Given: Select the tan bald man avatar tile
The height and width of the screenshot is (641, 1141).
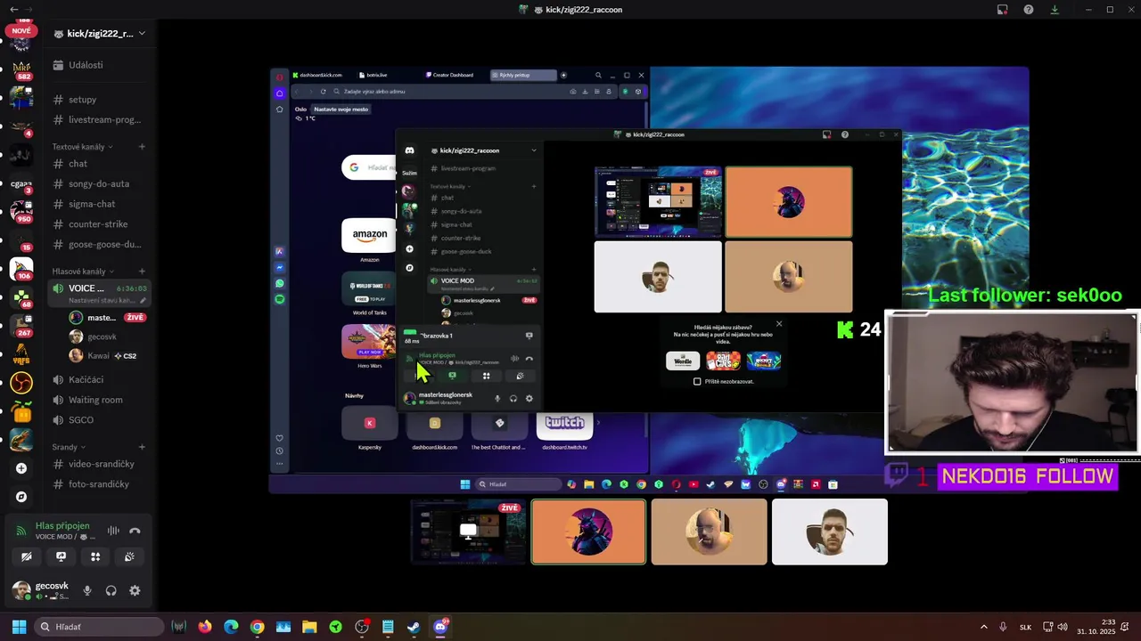Looking at the screenshot, I should point(709,531).
